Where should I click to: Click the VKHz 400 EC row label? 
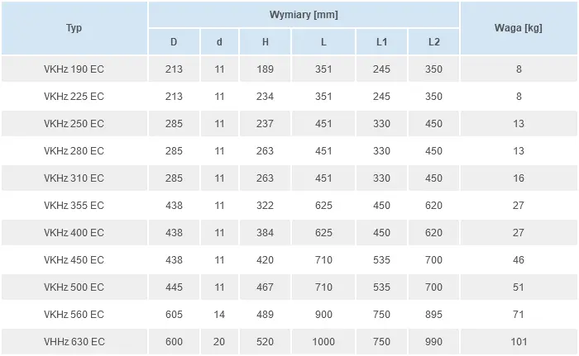point(74,233)
